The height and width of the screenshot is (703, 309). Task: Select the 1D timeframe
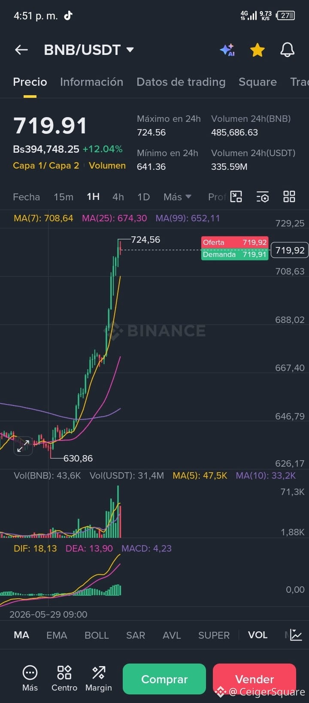143,197
